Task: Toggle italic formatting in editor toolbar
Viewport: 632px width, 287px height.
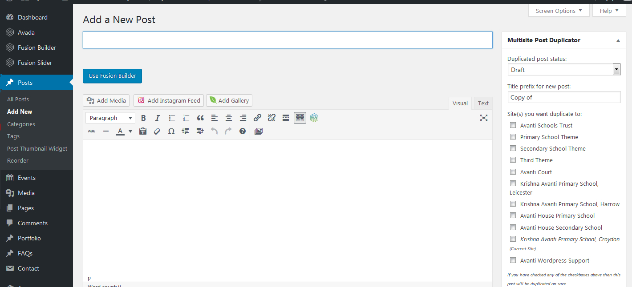Action: coord(157,118)
